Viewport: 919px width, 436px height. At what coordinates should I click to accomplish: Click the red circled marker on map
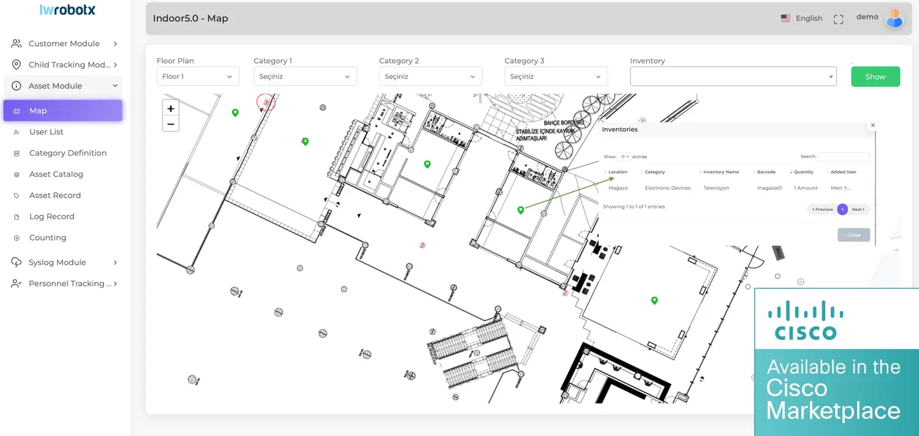pos(266,102)
